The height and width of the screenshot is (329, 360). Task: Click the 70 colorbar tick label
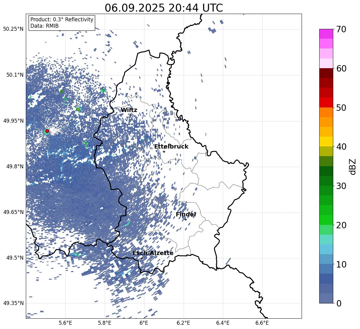coord(341,29)
